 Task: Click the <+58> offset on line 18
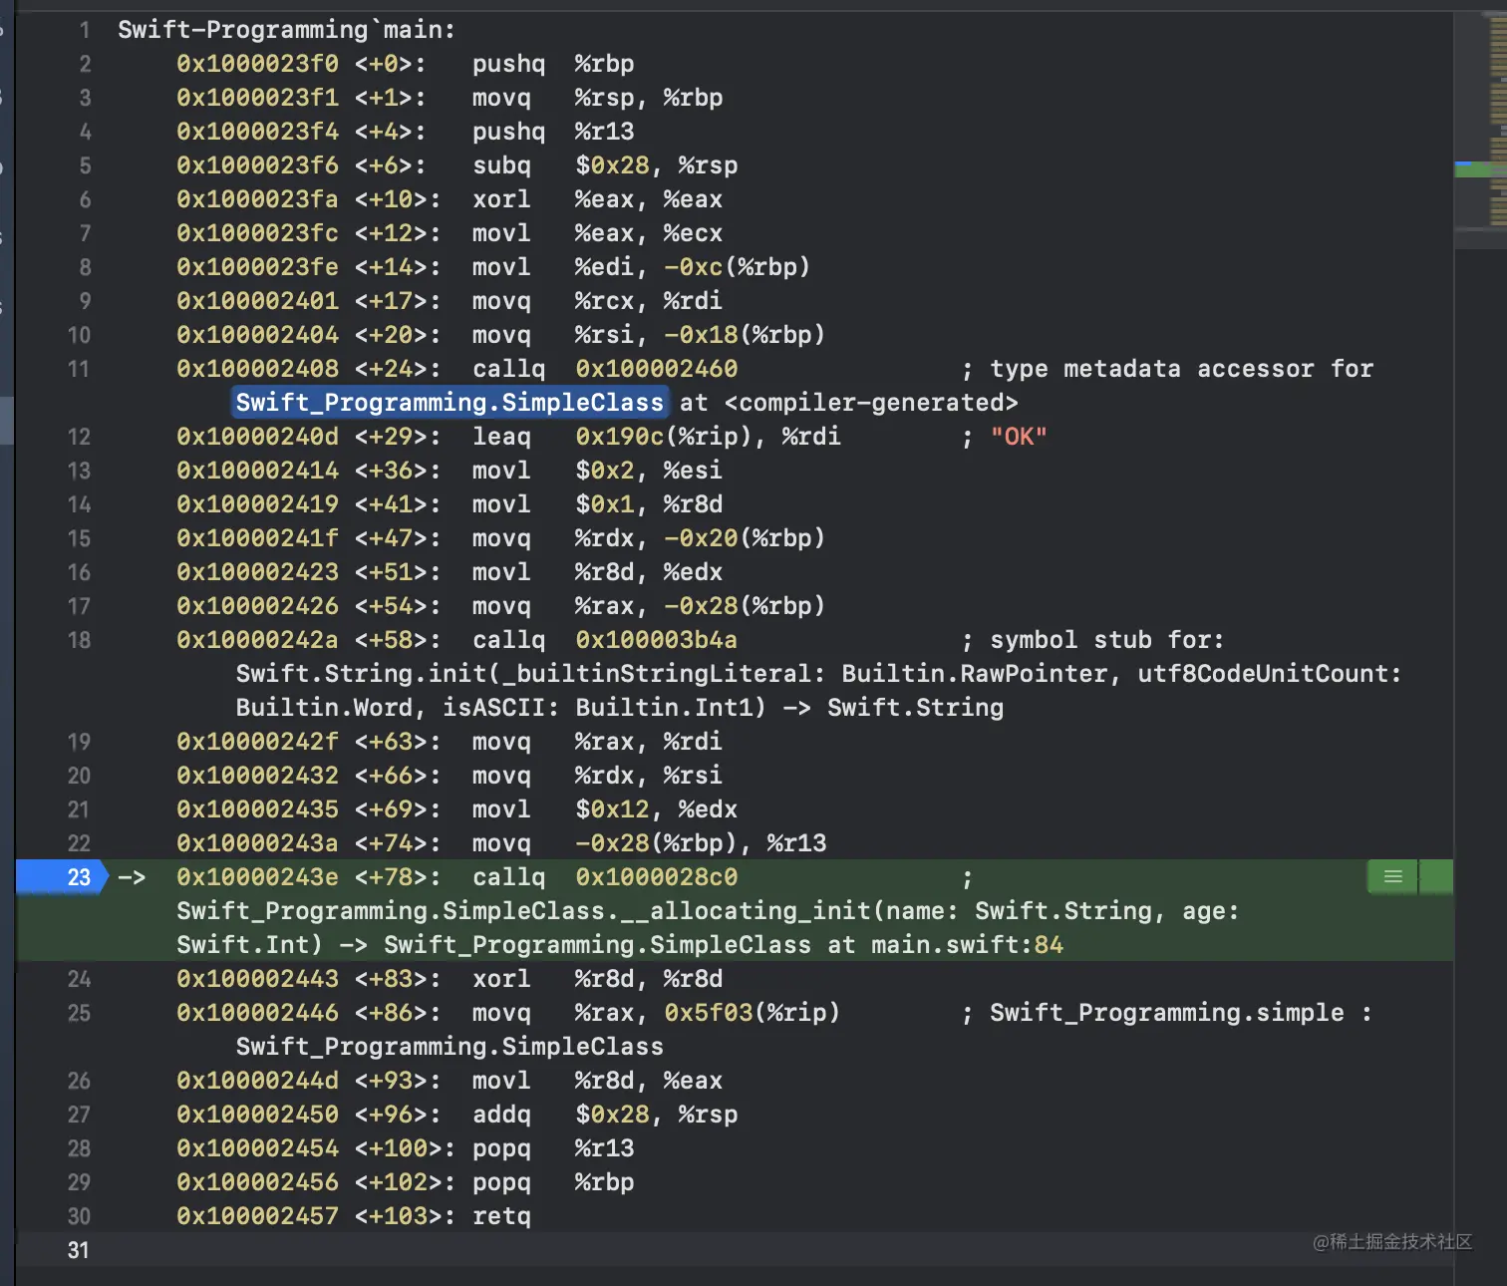click(398, 640)
